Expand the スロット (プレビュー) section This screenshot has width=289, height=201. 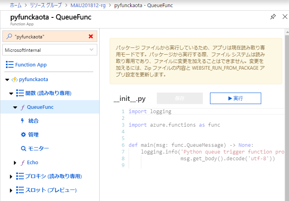coord(11,191)
